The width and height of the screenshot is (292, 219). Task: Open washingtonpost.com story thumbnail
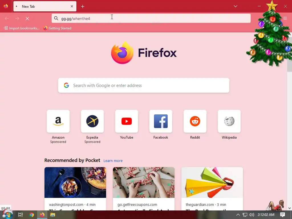click(75, 182)
